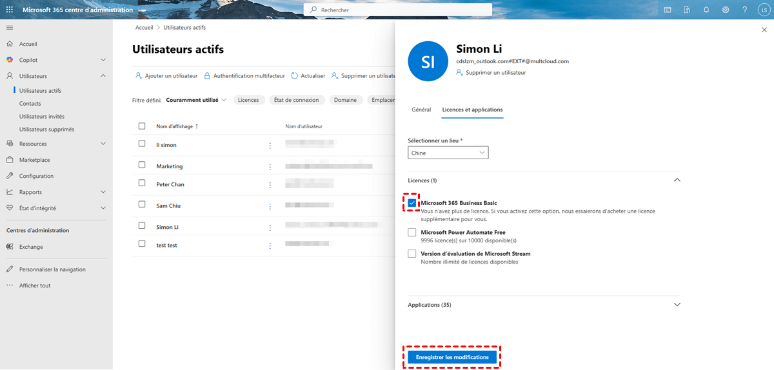
Task: Click the Personnaliser la navigation pencil icon
Action: point(10,269)
